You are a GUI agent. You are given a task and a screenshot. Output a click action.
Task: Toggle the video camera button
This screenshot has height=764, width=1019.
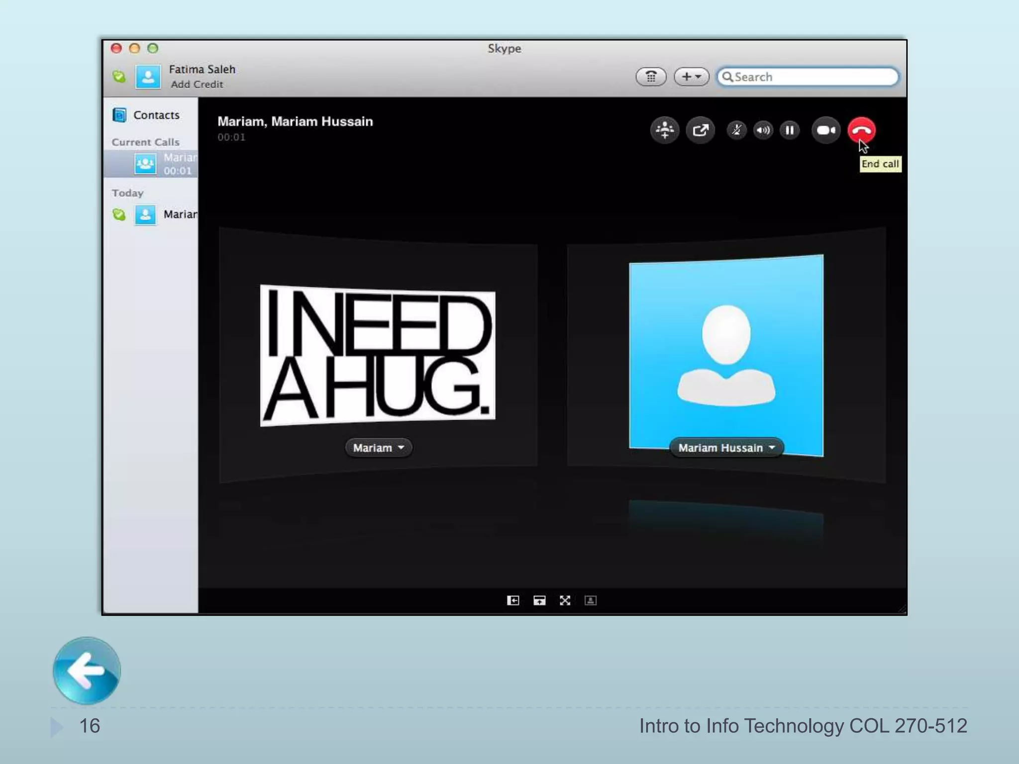pos(825,130)
